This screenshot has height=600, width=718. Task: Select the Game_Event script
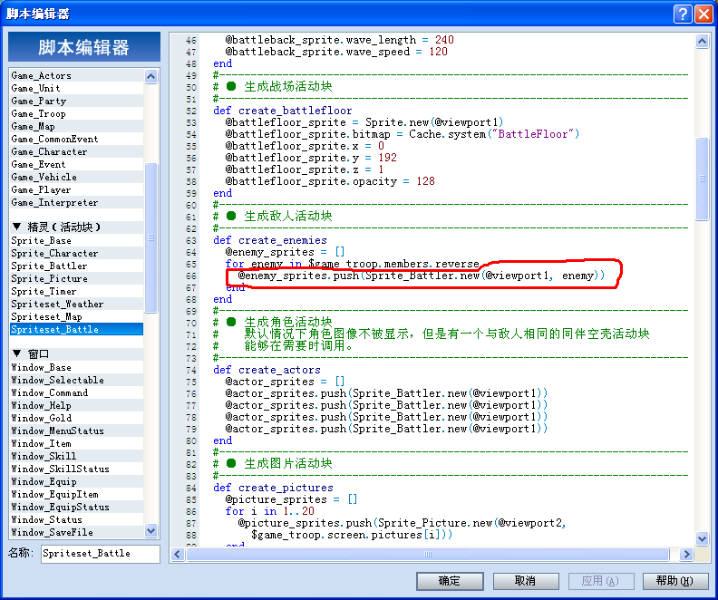[x=76, y=164]
